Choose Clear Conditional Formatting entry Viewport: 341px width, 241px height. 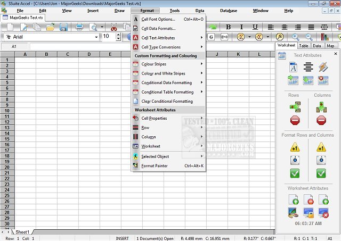(168, 102)
